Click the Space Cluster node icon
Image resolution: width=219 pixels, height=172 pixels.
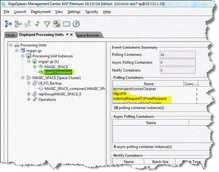[29, 77]
